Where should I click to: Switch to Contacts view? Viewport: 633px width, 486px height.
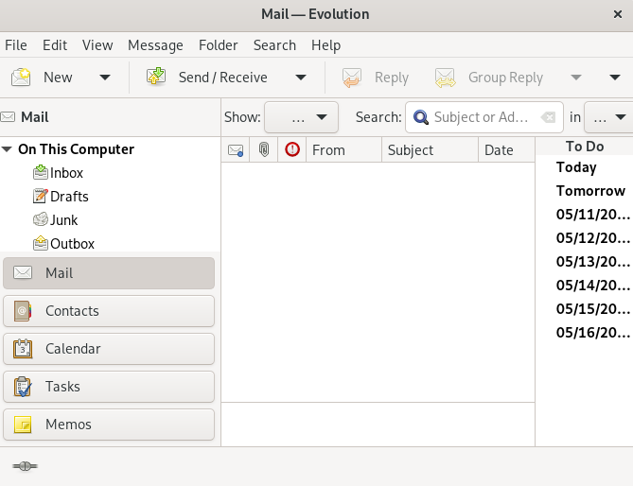point(109,311)
